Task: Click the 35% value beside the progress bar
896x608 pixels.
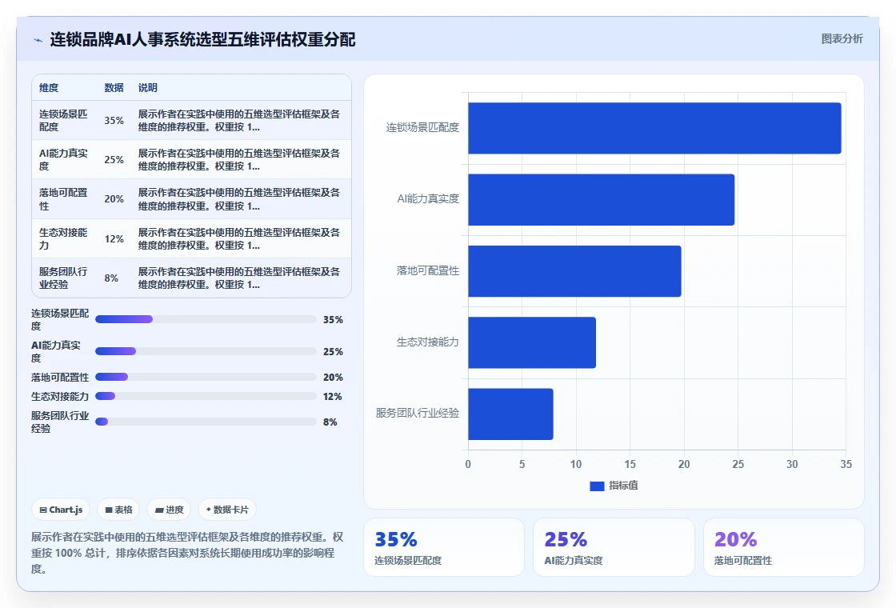Action: [333, 320]
